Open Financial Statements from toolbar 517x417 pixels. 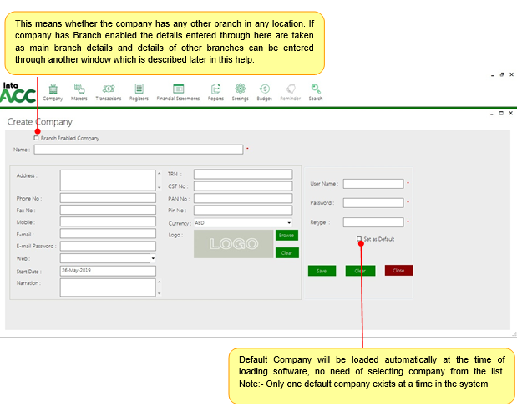click(x=178, y=89)
